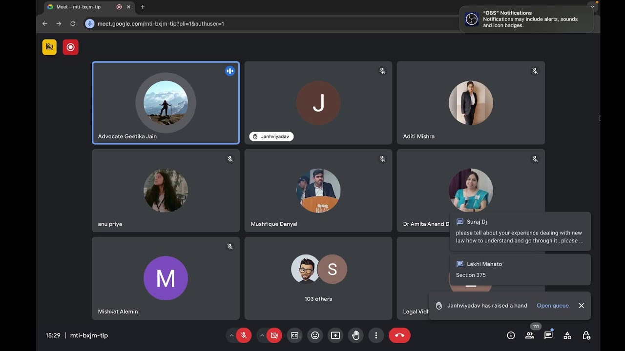Click muted mic icon on Janhviyadav tile
625x351 pixels.
(382, 71)
